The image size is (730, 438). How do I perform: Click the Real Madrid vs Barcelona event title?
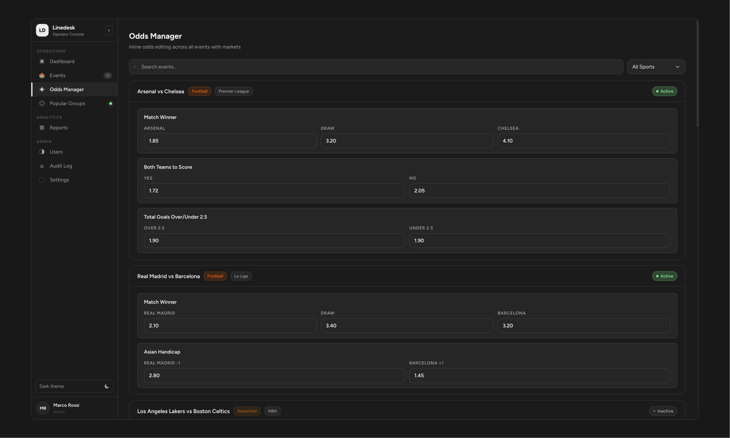coord(168,276)
